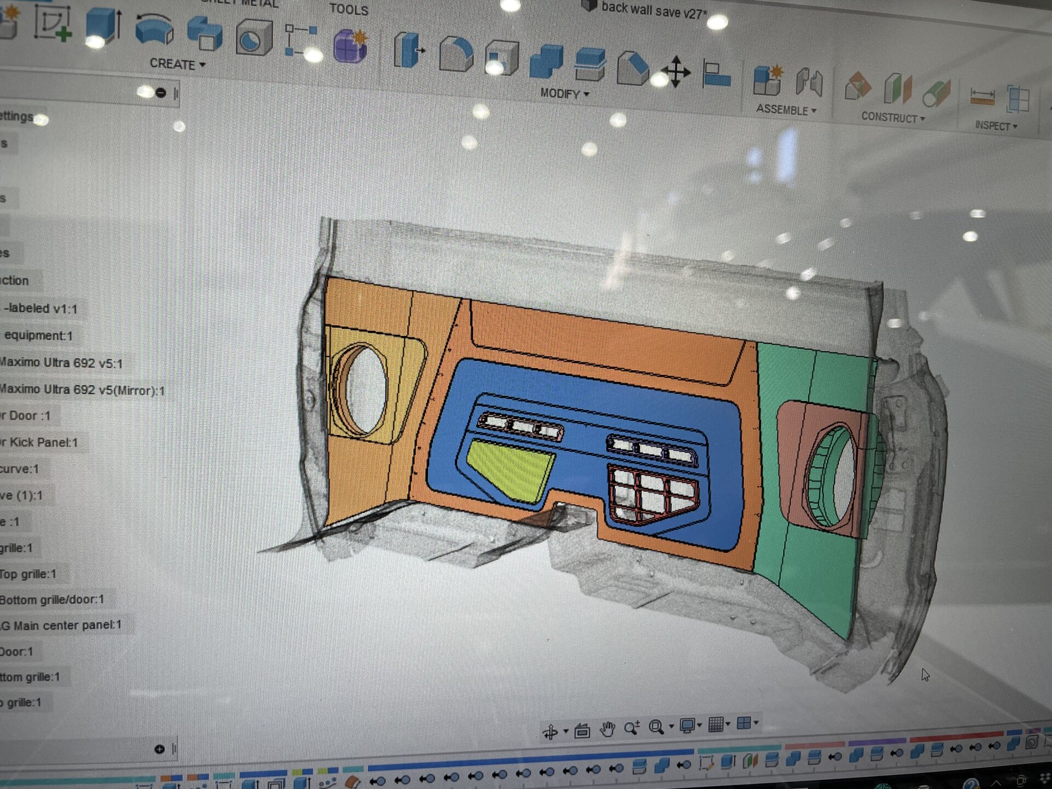
Task: Click the Joint tool in ASSEMBLE
Action: point(810,83)
